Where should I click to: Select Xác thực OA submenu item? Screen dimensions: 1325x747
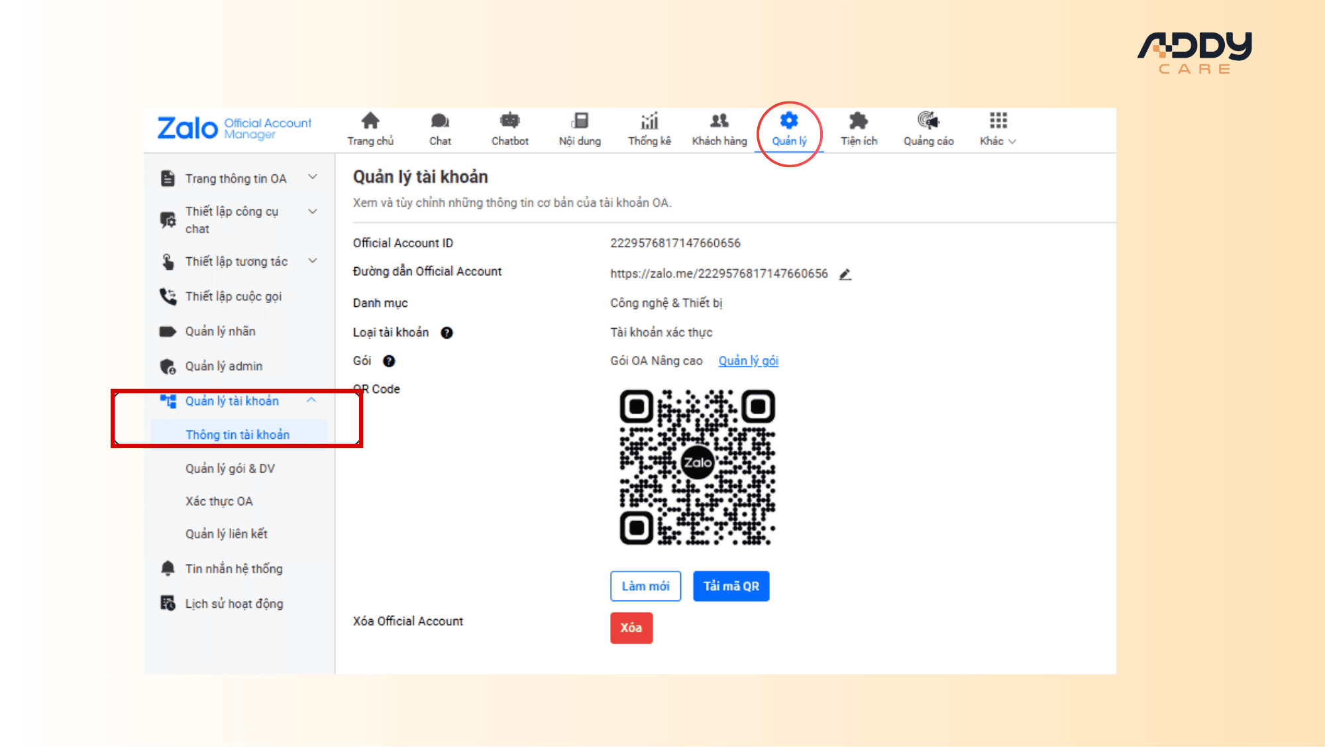(219, 501)
